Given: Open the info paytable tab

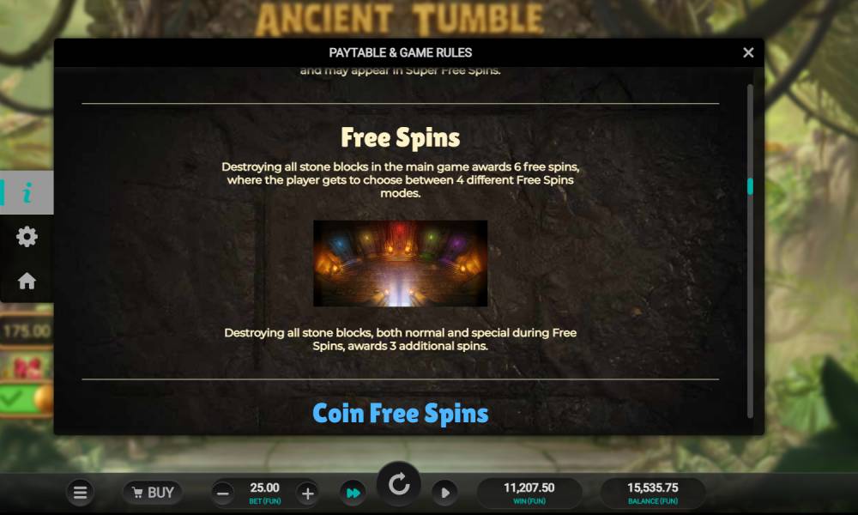Looking at the screenshot, I should coord(27,192).
